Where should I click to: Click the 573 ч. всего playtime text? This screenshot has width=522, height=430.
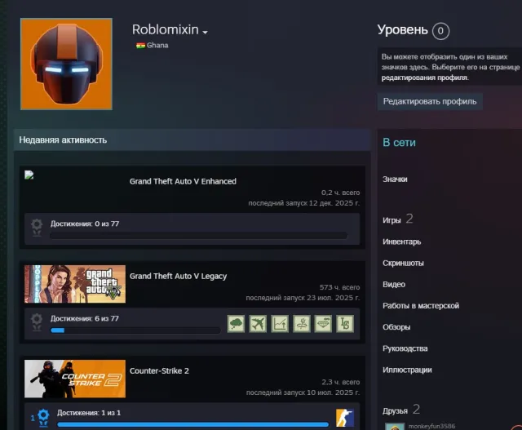(339, 287)
